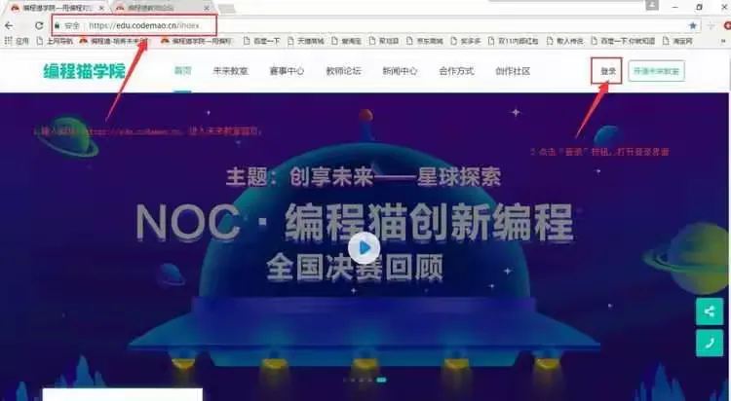Click the green share icon on right
The height and width of the screenshot is (401, 731).
pyautogui.click(x=709, y=311)
